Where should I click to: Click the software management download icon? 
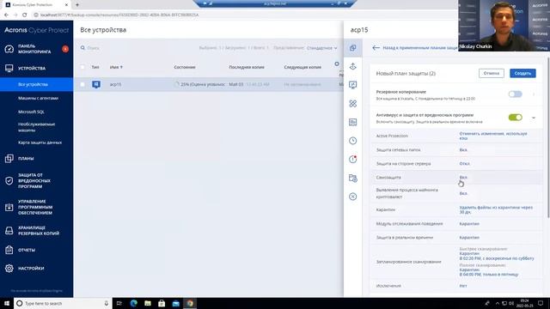coord(9,207)
